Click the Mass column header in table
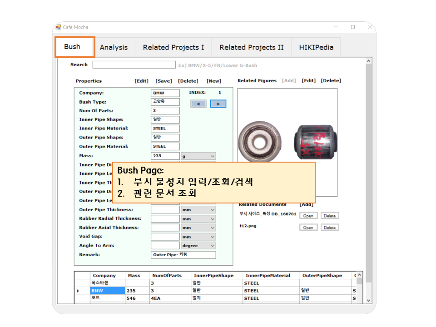 (137, 276)
